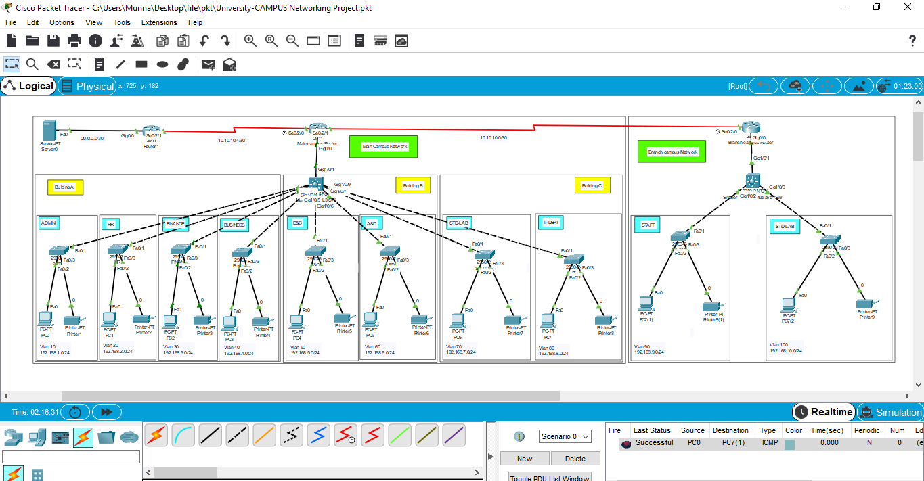This screenshot has width=924, height=481.
Task: Click the Delete scenario button
Action: pos(575,458)
